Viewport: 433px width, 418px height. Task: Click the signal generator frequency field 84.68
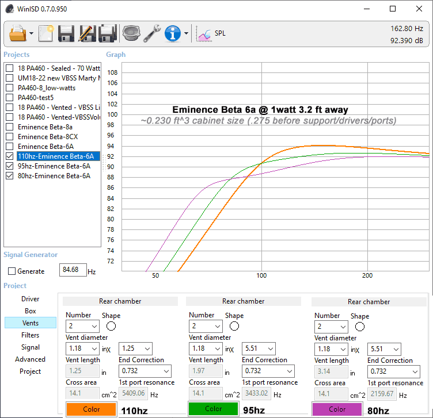[x=73, y=270]
